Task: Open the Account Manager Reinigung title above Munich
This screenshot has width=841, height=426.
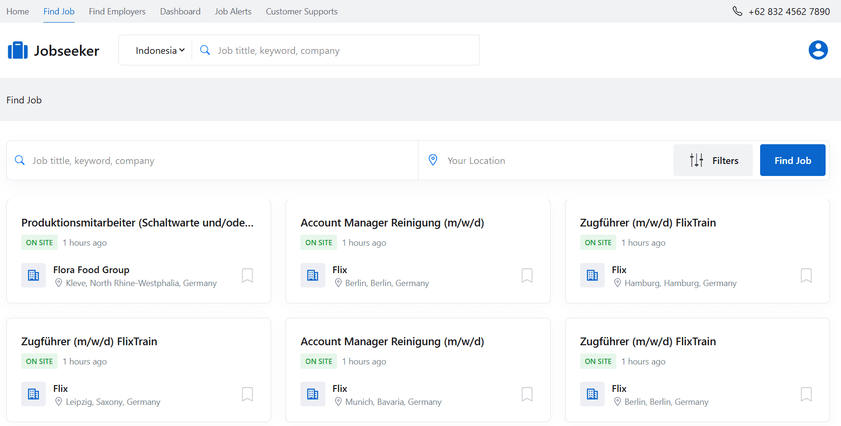Action: (x=392, y=341)
